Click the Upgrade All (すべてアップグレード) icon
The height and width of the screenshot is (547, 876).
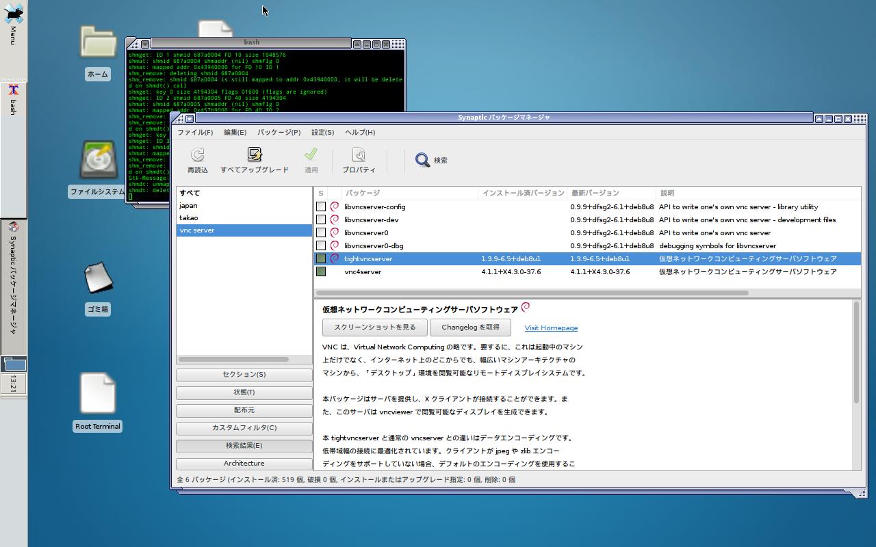click(254, 156)
